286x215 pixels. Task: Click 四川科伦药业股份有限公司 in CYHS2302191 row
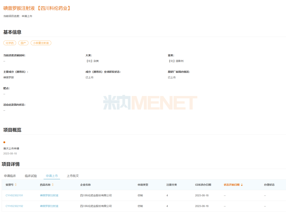(96, 195)
